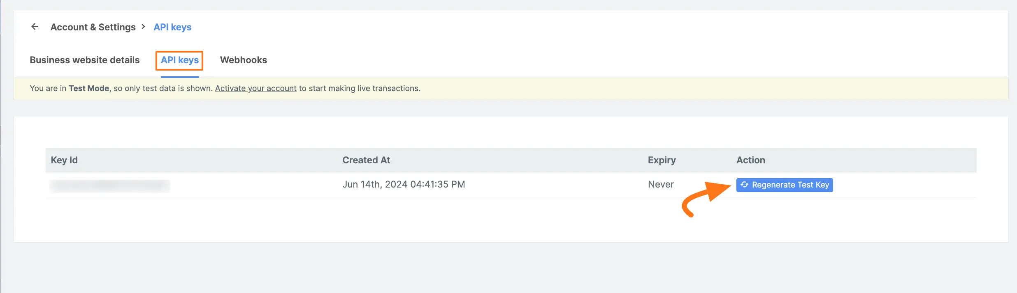
Task: Click the Jun 14th 2024 creation timestamp
Action: 404,184
